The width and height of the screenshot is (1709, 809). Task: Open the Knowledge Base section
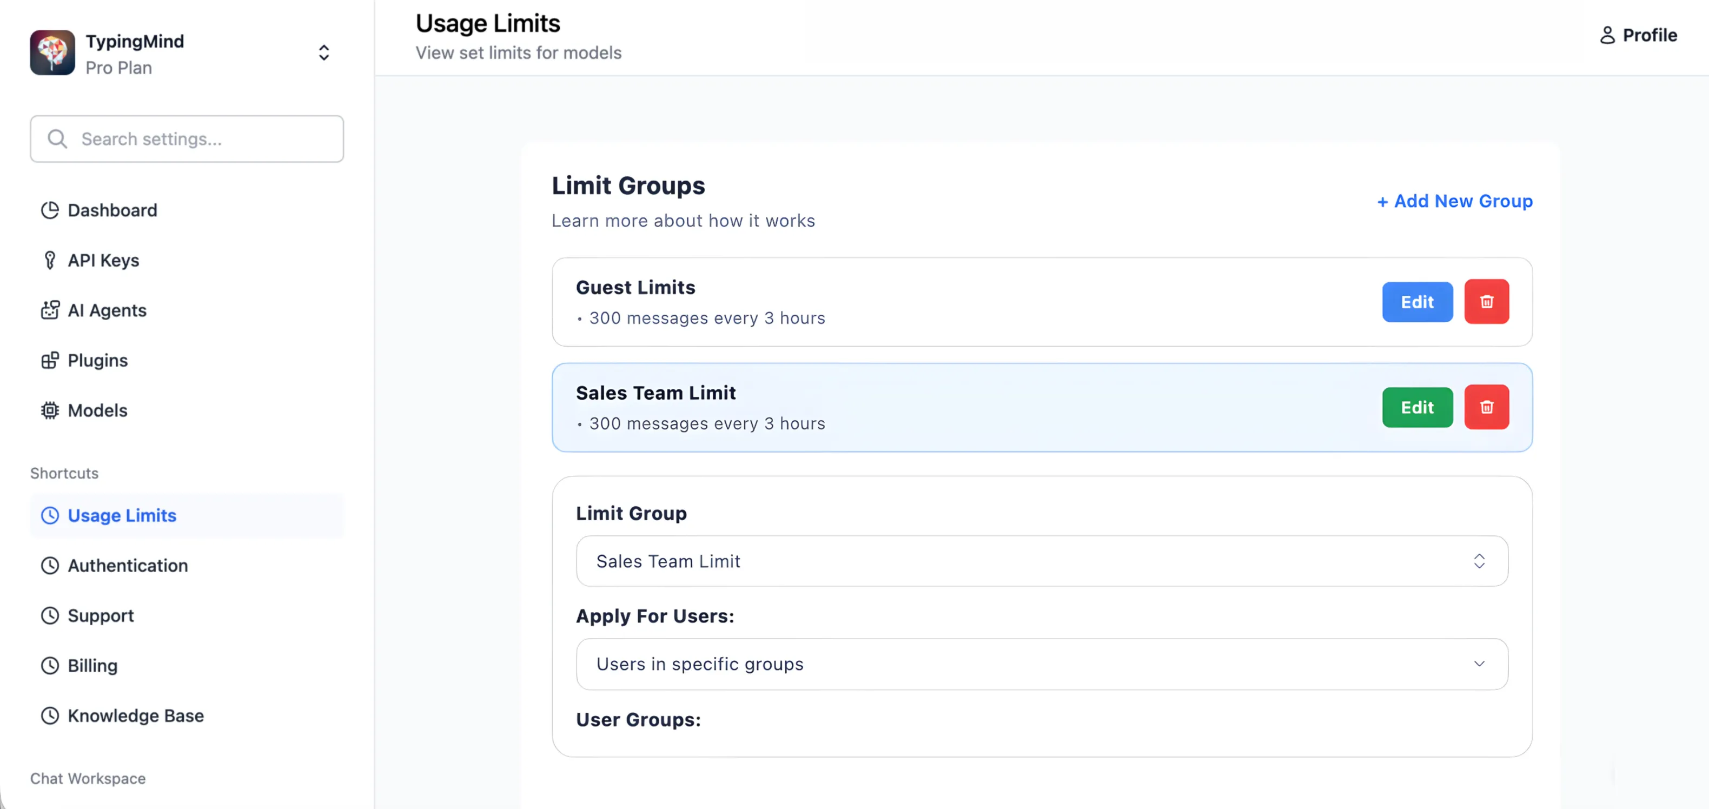pyautogui.click(x=135, y=715)
